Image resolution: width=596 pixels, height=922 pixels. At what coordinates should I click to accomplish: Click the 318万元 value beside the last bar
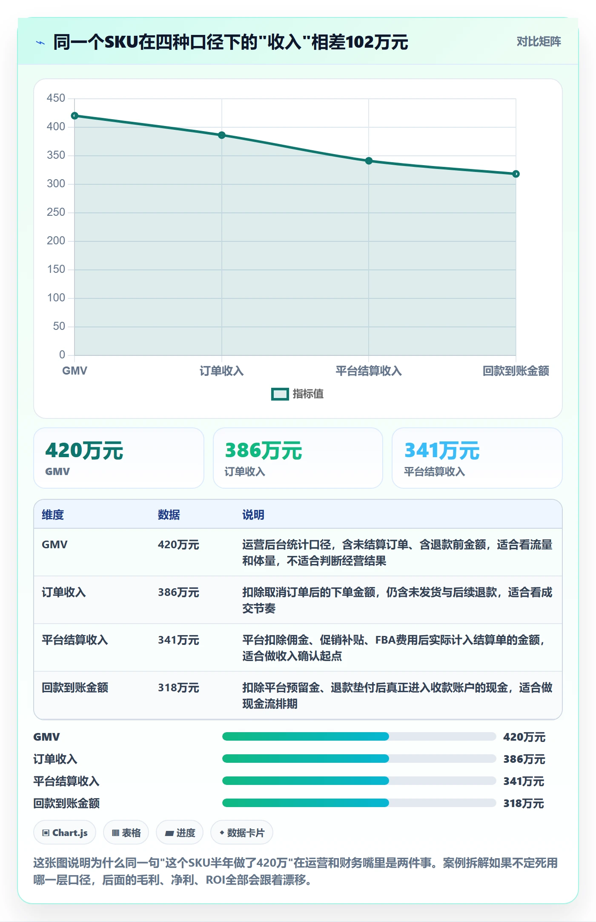click(524, 803)
